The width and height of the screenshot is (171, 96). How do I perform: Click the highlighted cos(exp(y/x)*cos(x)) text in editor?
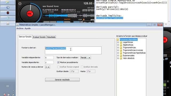click(x=110, y=18)
